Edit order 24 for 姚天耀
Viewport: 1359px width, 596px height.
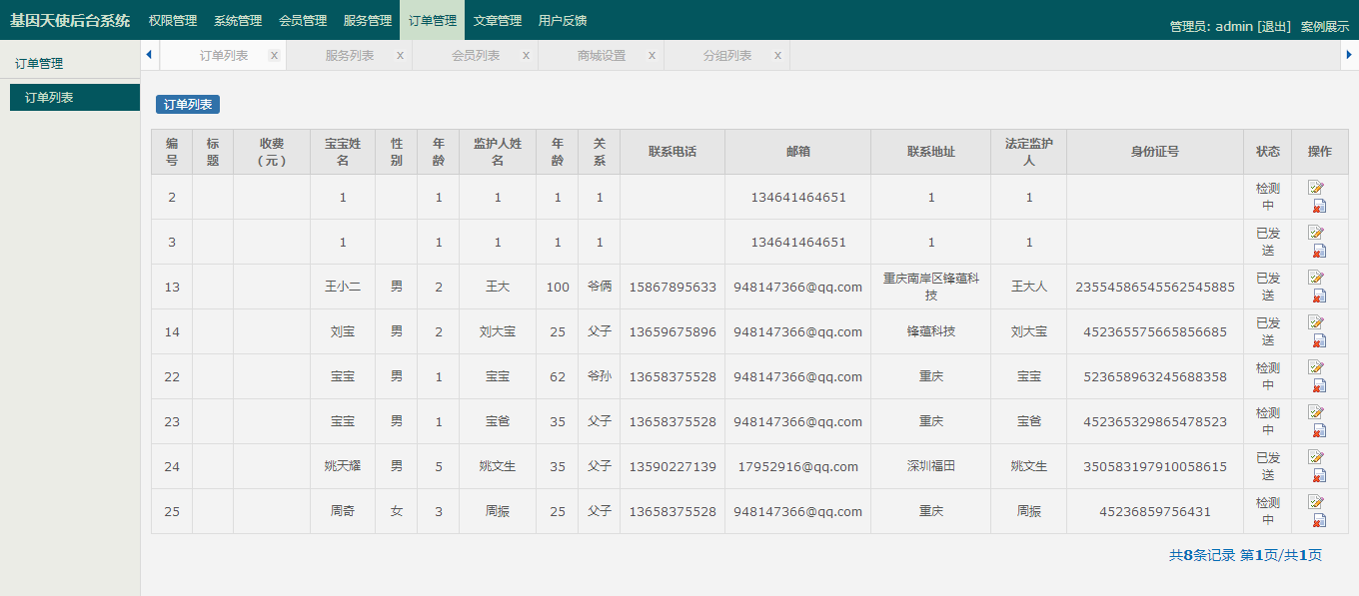pyautogui.click(x=1316, y=456)
